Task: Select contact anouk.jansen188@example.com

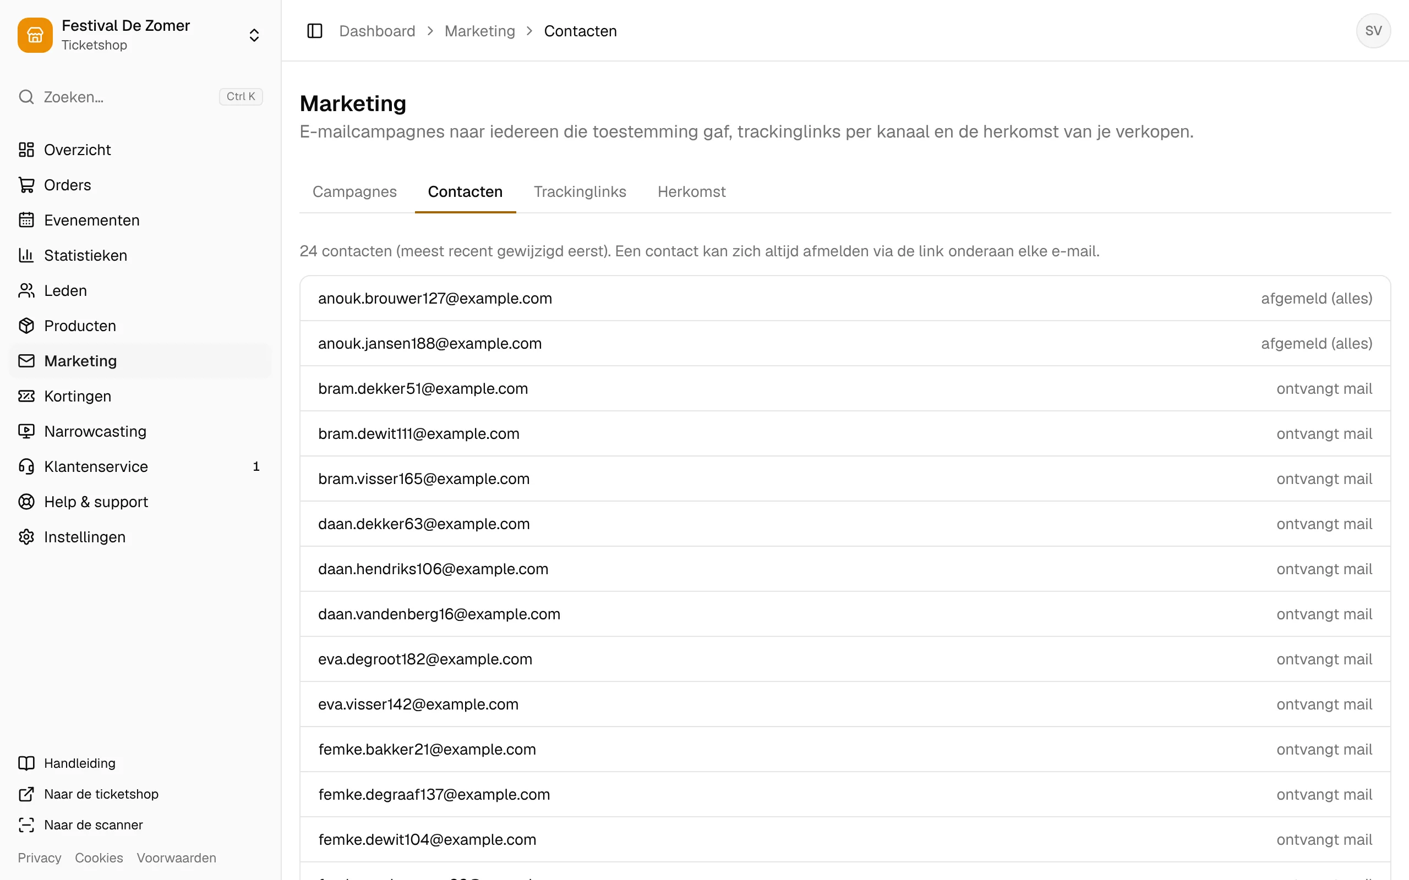Action: (x=845, y=343)
